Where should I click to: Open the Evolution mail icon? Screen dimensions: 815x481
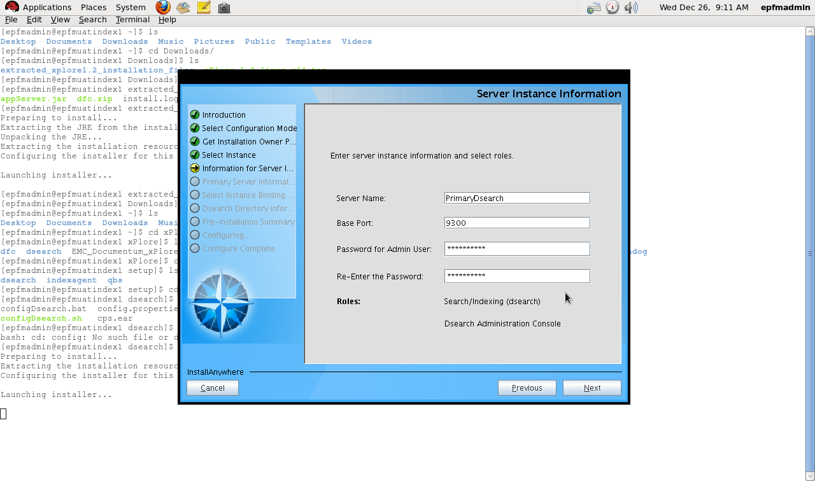pos(183,8)
